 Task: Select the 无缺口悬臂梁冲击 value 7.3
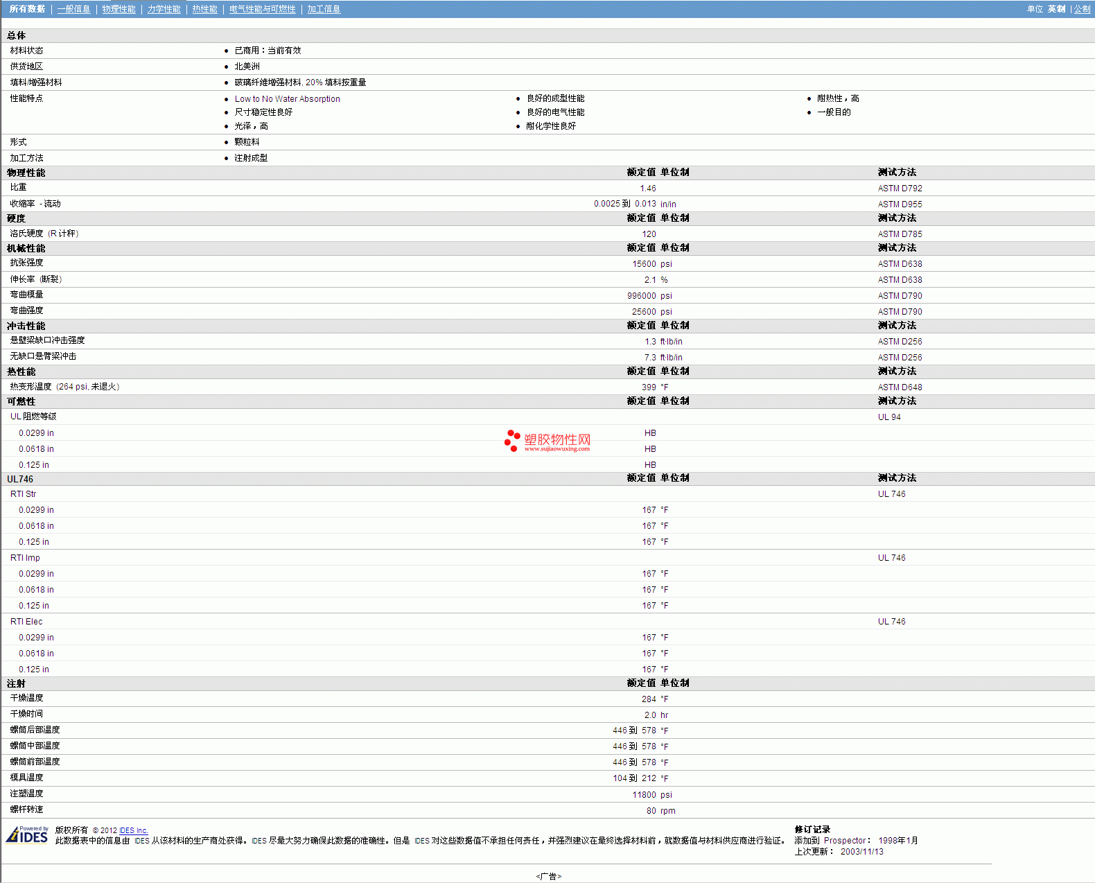[x=650, y=358]
